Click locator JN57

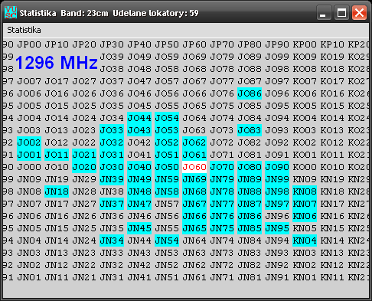(167, 204)
